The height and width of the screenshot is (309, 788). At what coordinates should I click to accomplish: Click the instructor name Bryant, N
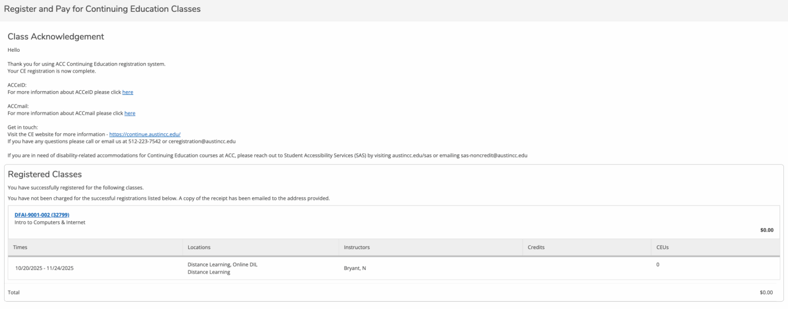tap(354, 268)
